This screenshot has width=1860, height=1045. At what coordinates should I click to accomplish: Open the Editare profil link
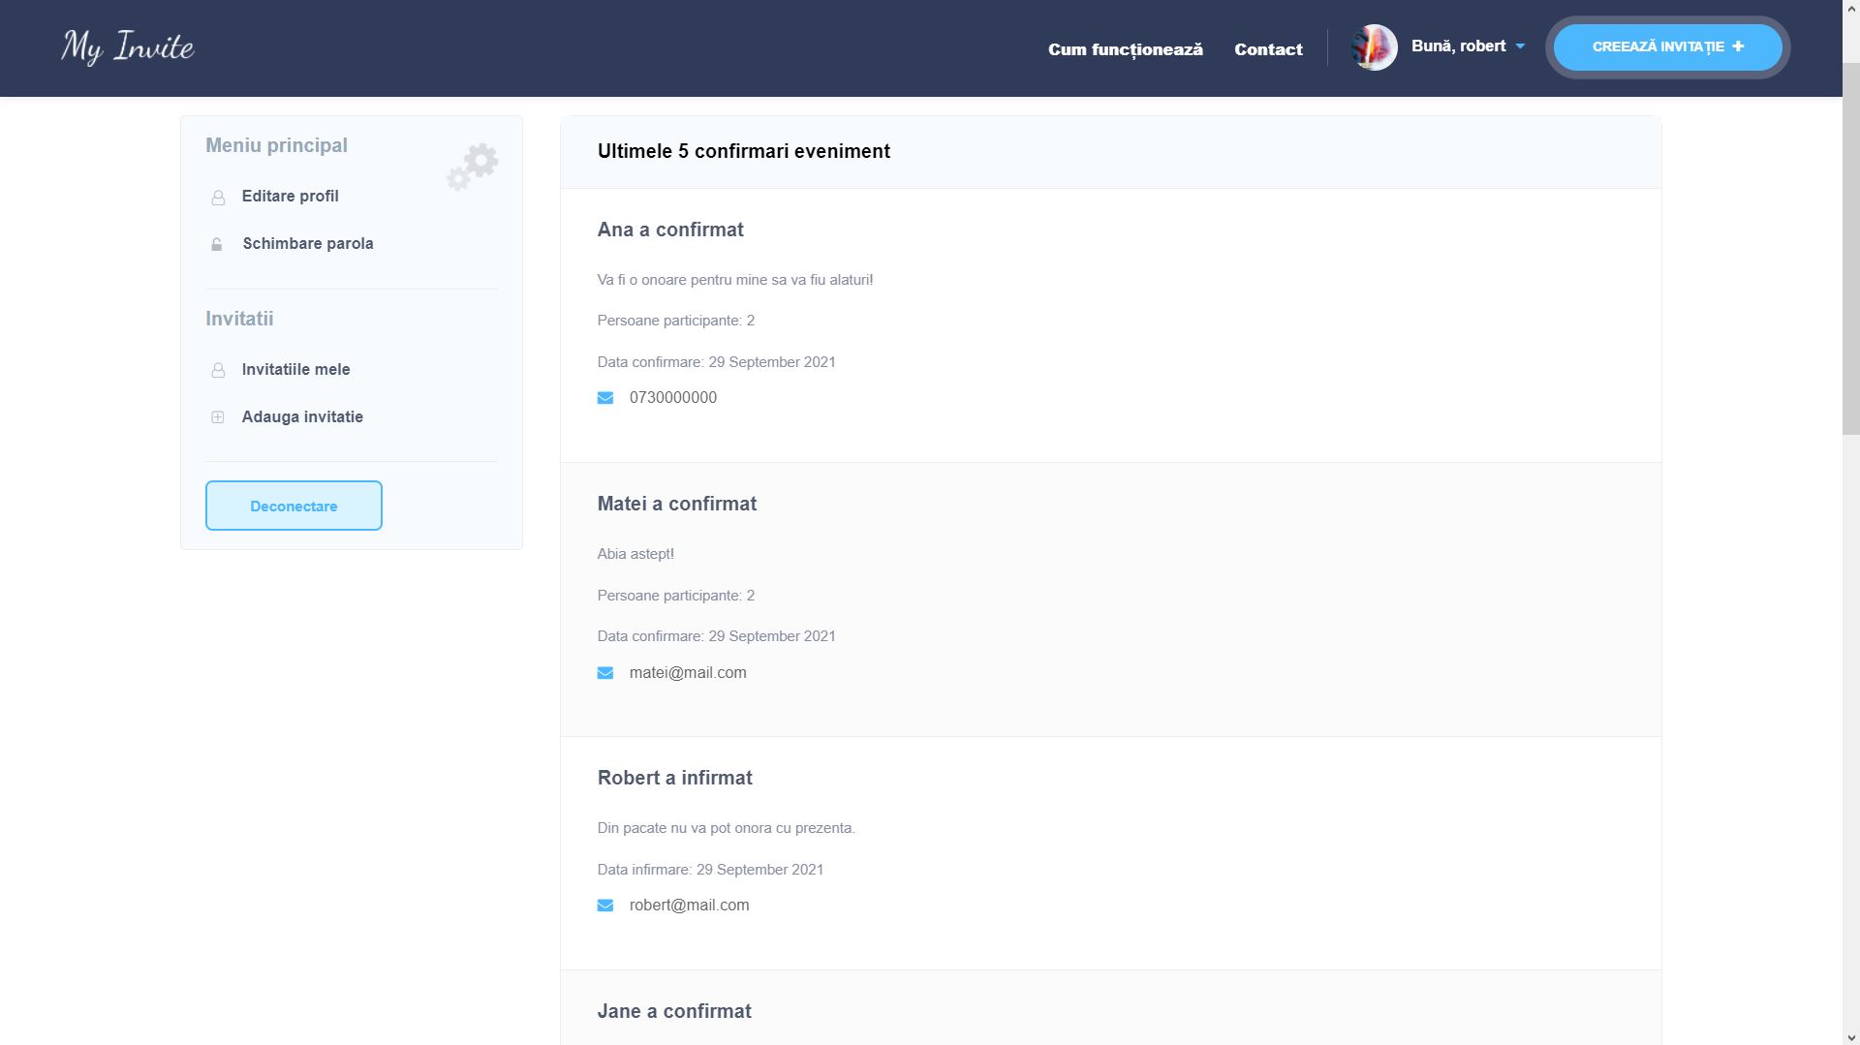click(290, 196)
